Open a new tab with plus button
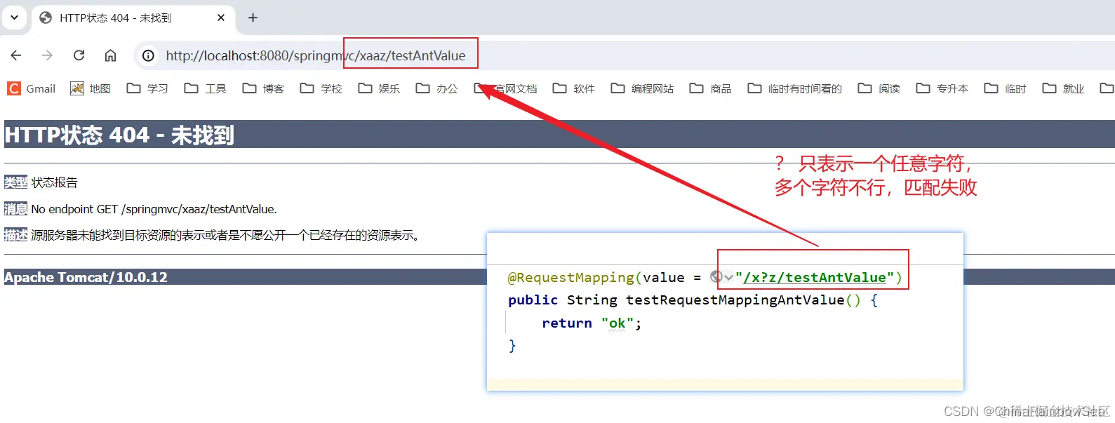Image resolution: width=1115 pixels, height=423 pixels. pos(253,18)
